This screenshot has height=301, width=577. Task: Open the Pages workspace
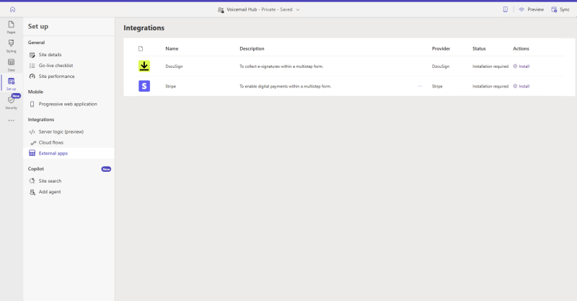tap(12, 27)
